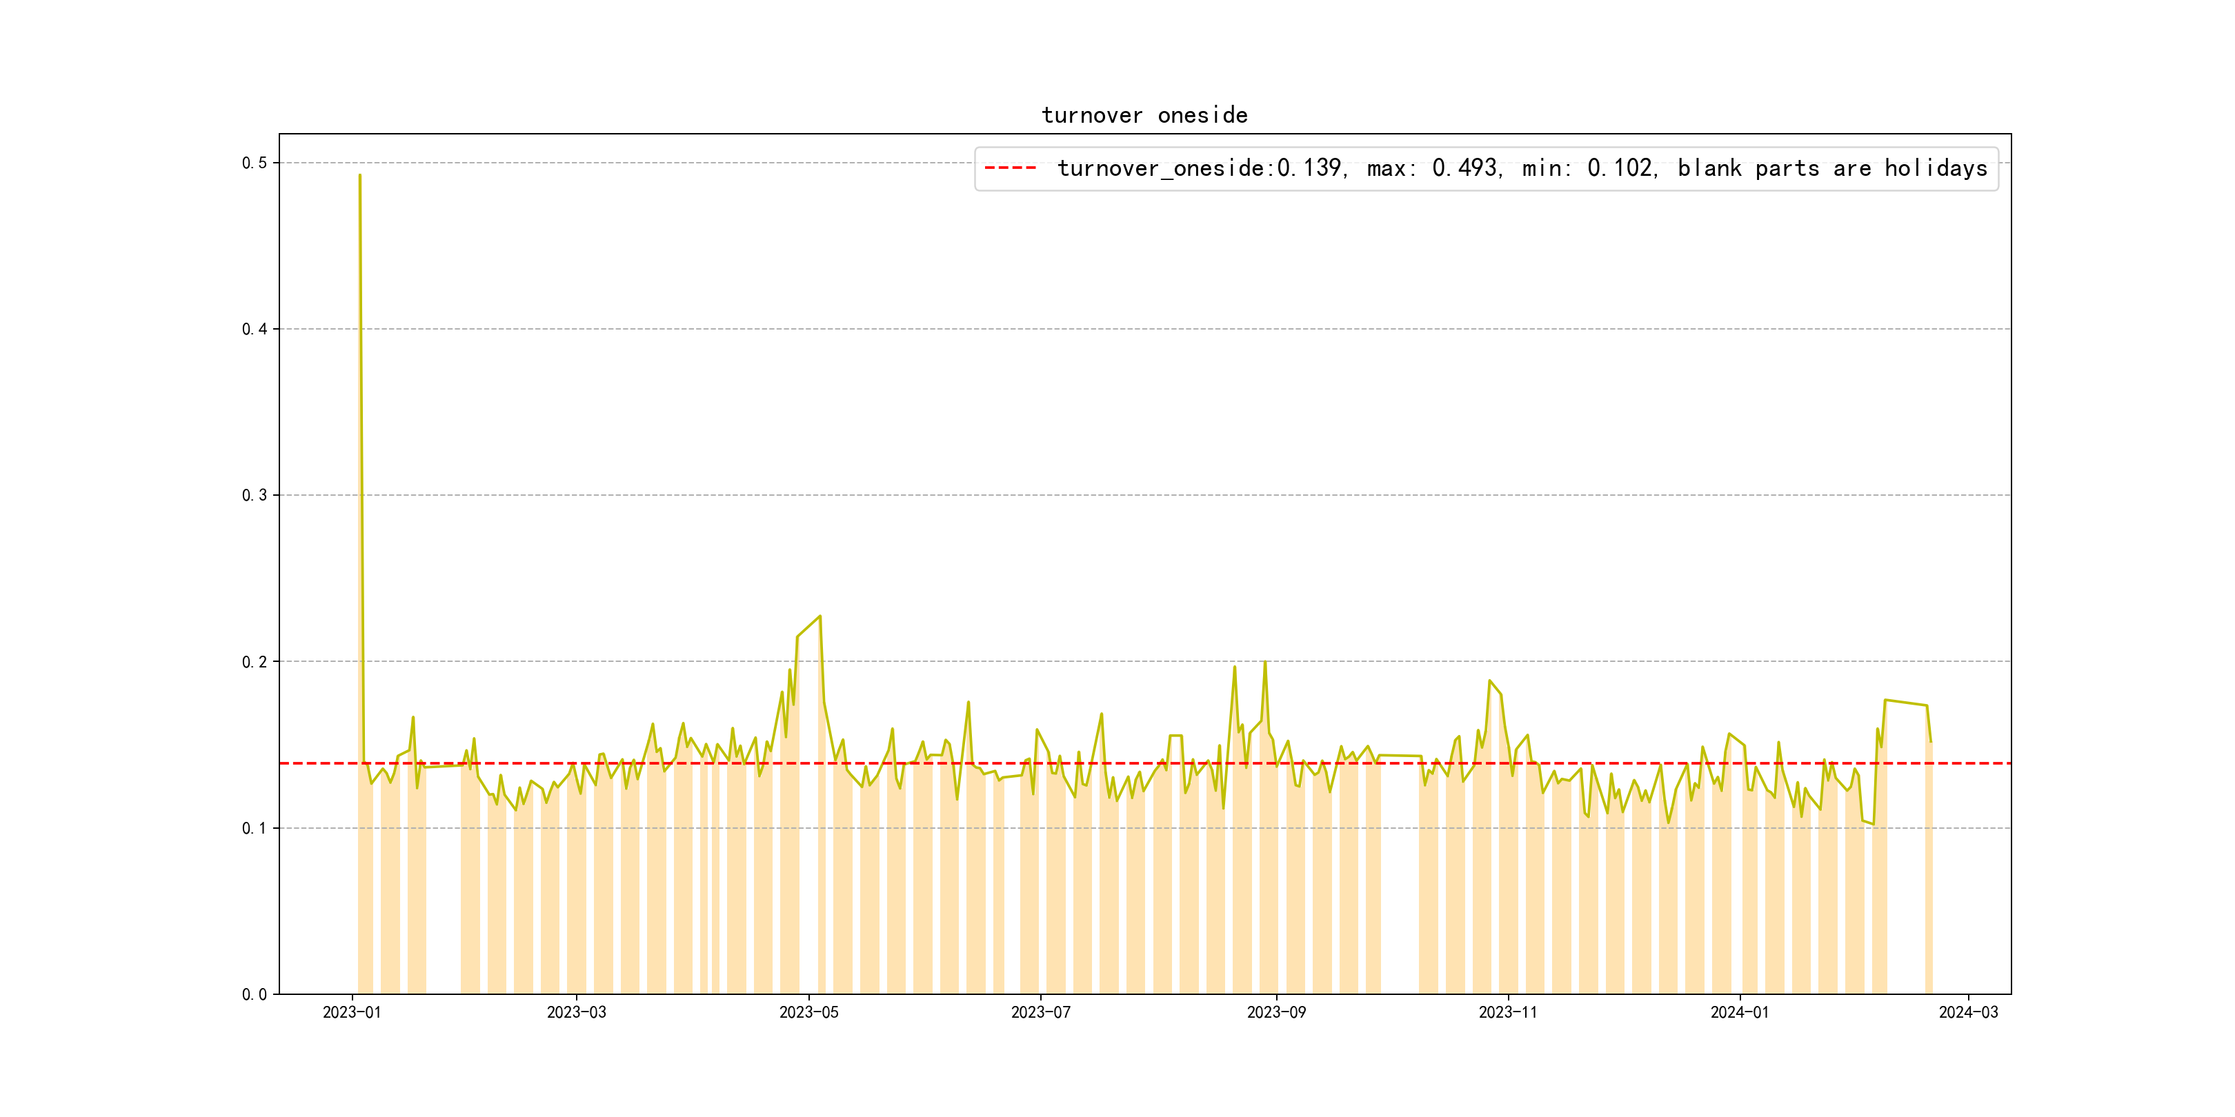Viewport: 2235px width, 1117px height.
Task: Click the 0.2 y-axis tick label
Action: pyautogui.click(x=255, y=662)
